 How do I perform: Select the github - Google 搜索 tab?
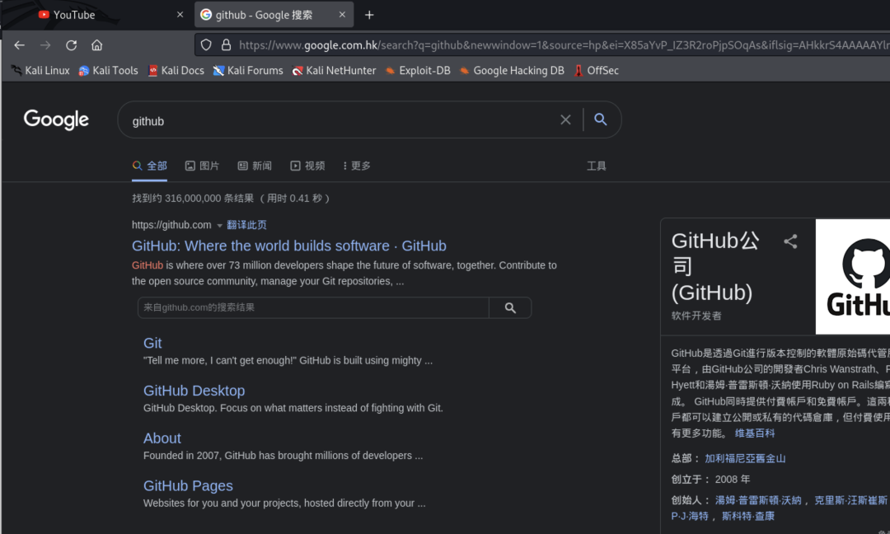[x=274, y=15]
